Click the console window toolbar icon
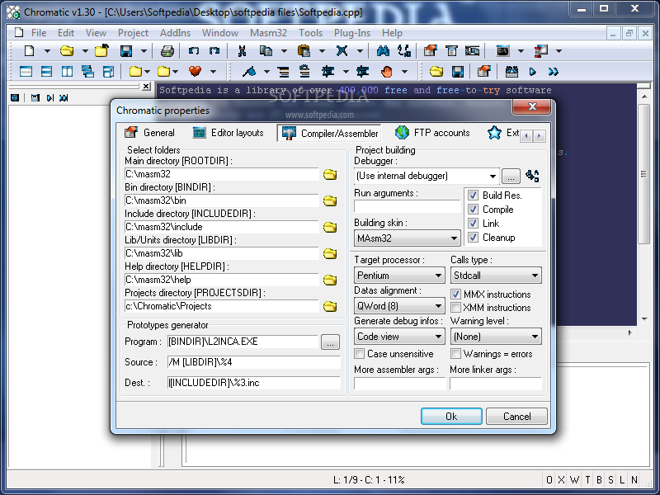This screenshot has width=660, height=495. 502,51
